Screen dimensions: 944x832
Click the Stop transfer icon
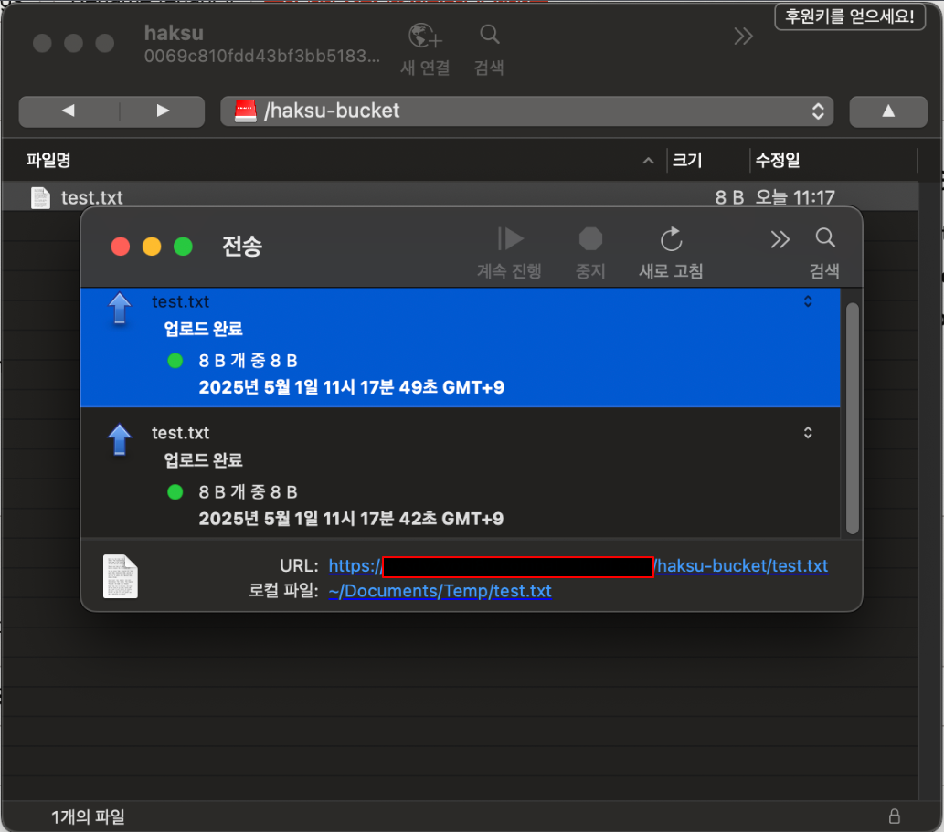pyautogui.click(x=590, y=239)
